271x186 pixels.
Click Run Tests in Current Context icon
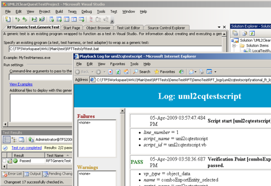point(18,19)
